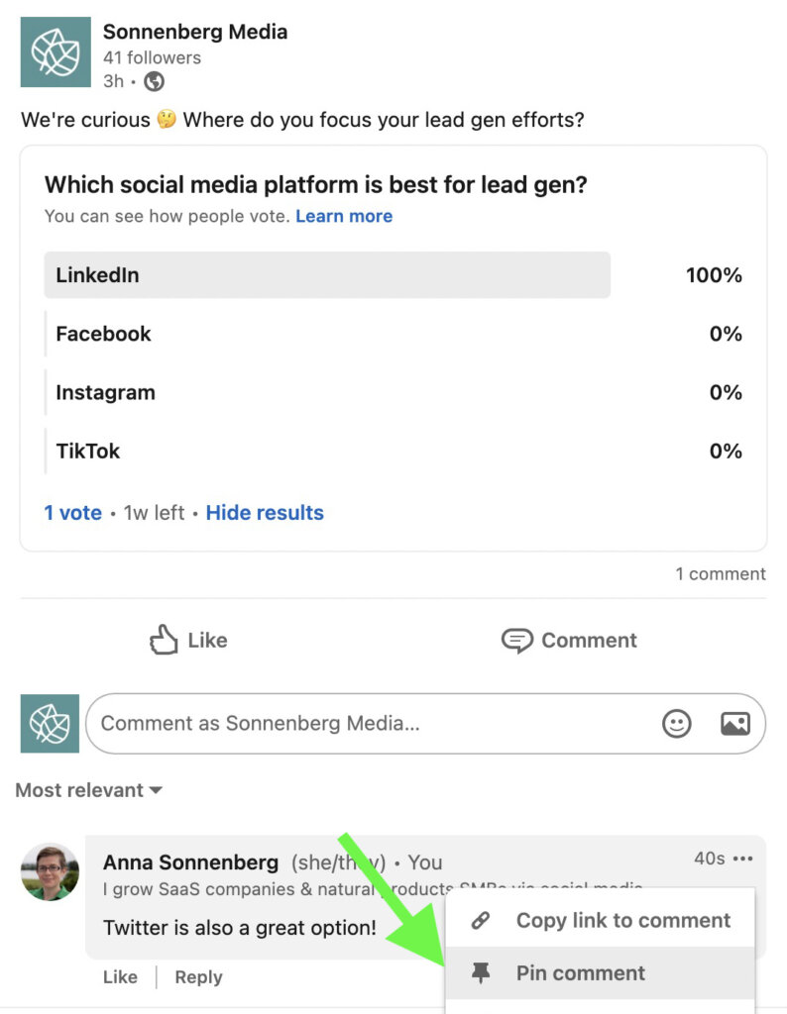Click the image attachment icon to add a photo
This screenshot has height=1014, width=787.
[x=734, y=724]
